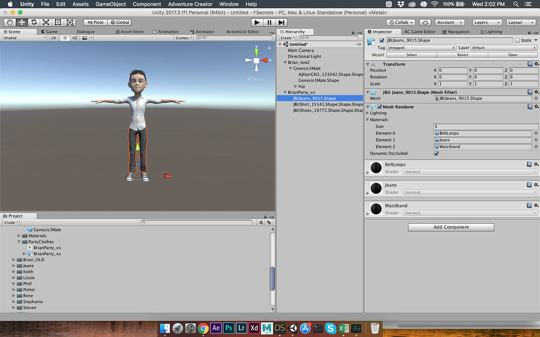Select the Hand tool in the toolbar

[9, 22]
